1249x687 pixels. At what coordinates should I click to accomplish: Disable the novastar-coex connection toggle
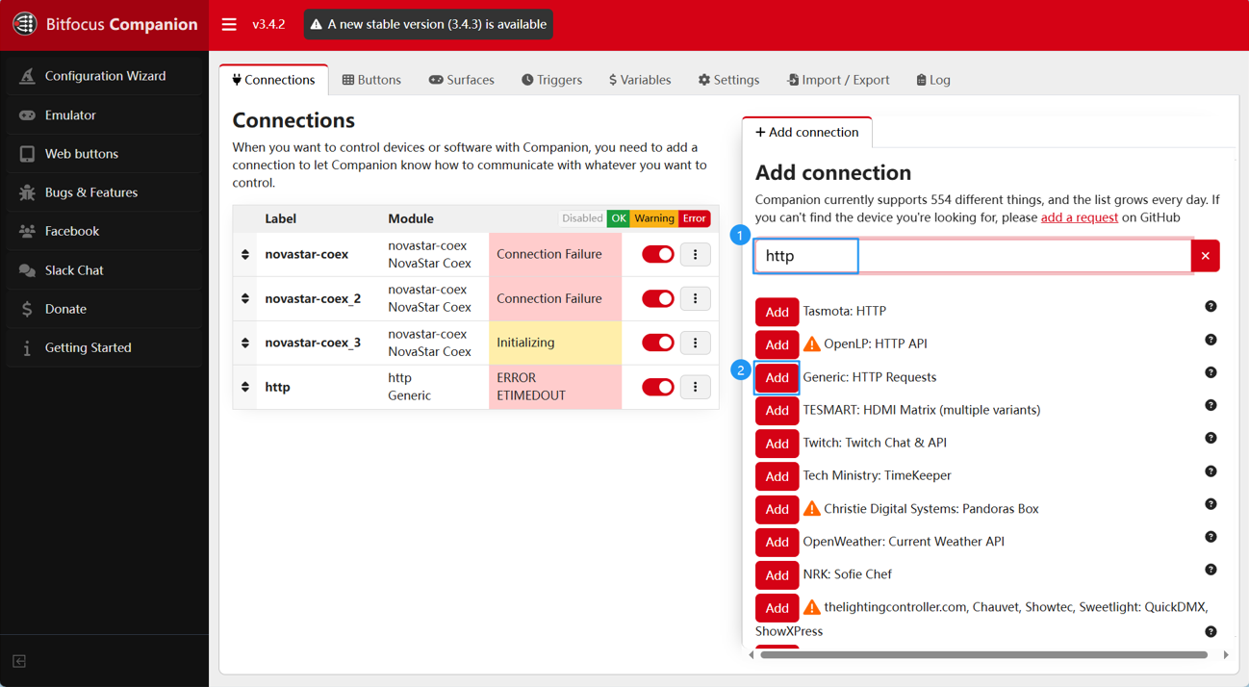[657, 254]
